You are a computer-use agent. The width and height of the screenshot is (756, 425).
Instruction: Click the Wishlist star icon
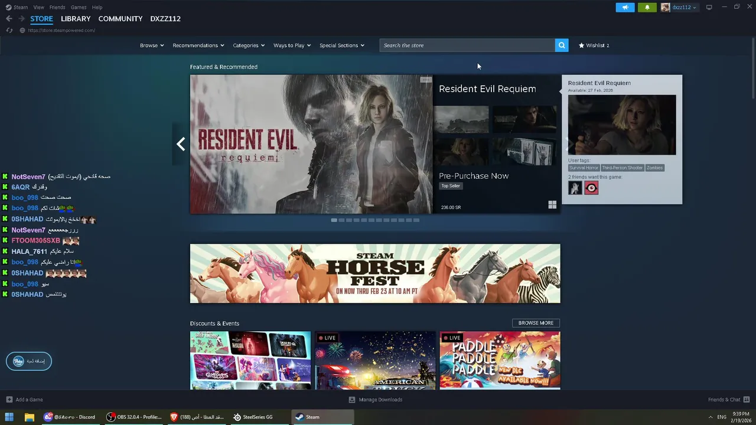(x=581, y=45)
